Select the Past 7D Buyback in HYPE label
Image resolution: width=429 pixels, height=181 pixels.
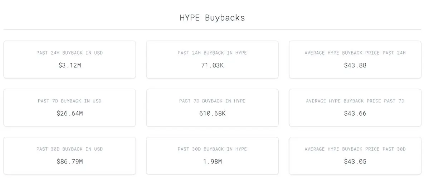(x=212, y=101)
